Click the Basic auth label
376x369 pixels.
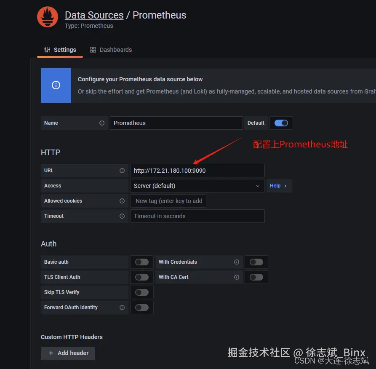click(56, 262)
